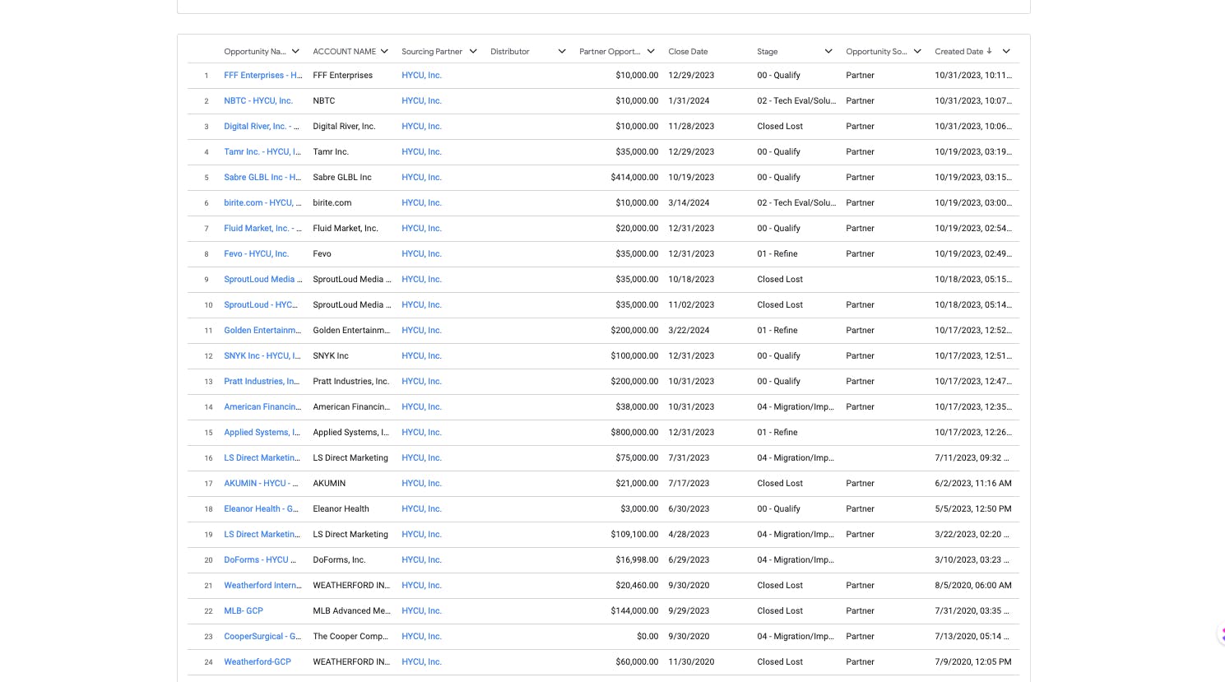The image size is (1225, 682).
Task: Click HYCU, Inc. partner in AKUMIN row
Action: click(x=421, y=483)
